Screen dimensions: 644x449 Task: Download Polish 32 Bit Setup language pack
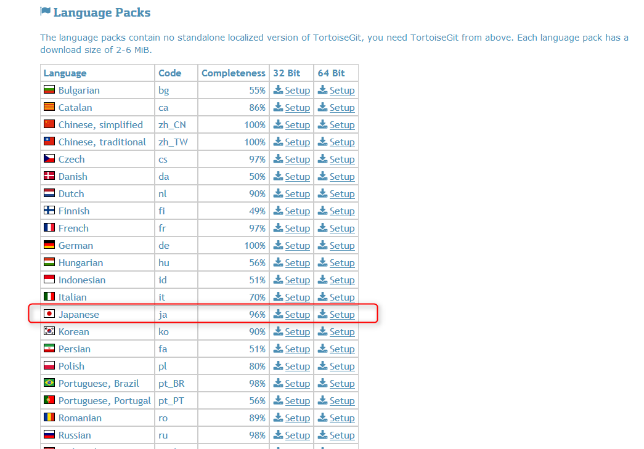pos(297,366)
